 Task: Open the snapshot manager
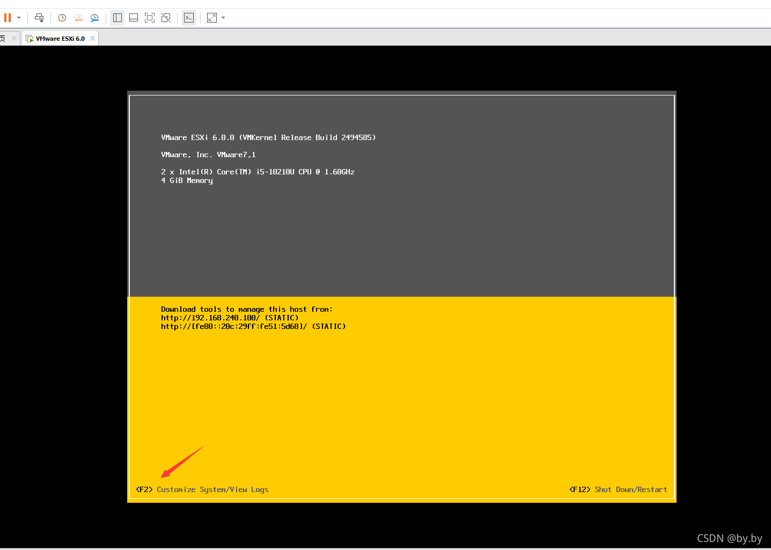click(x=94, y=18)
